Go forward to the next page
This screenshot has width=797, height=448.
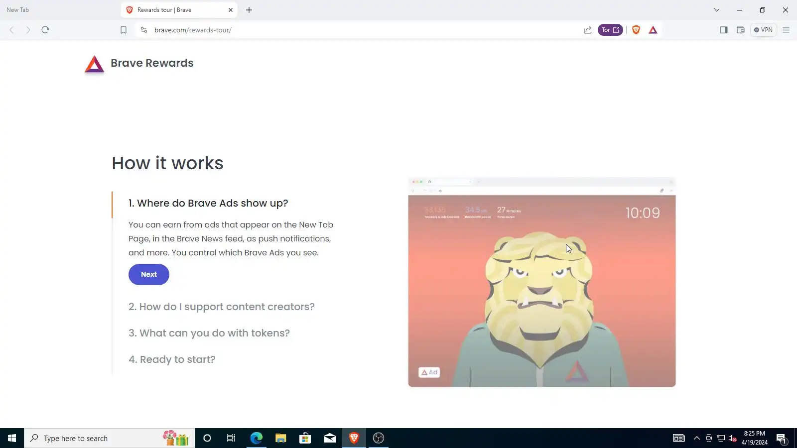[28, 30]
